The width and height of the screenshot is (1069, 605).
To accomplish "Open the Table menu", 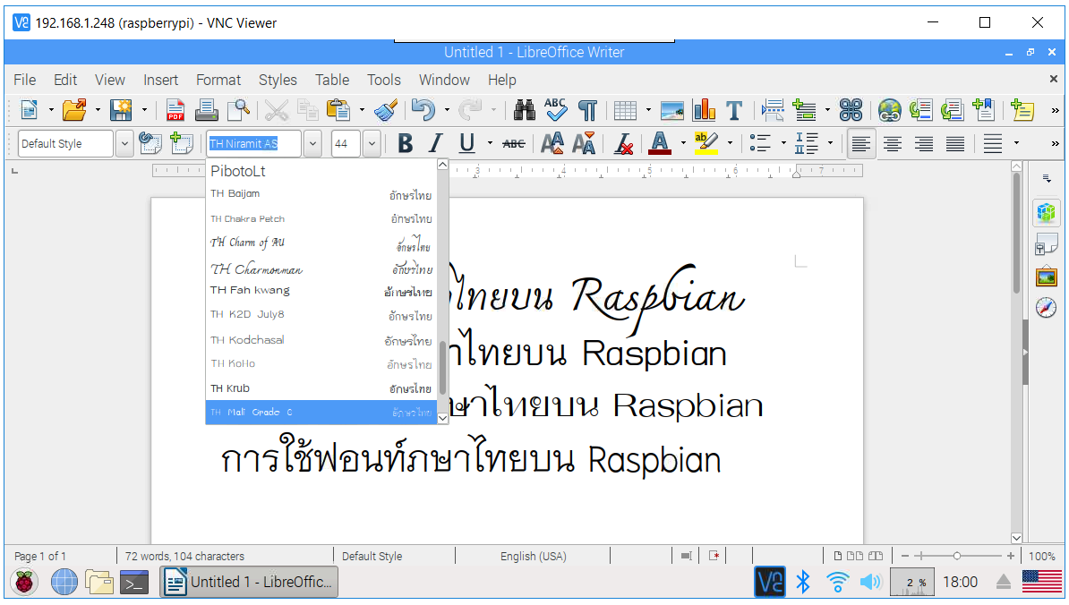I will (332, 80).
